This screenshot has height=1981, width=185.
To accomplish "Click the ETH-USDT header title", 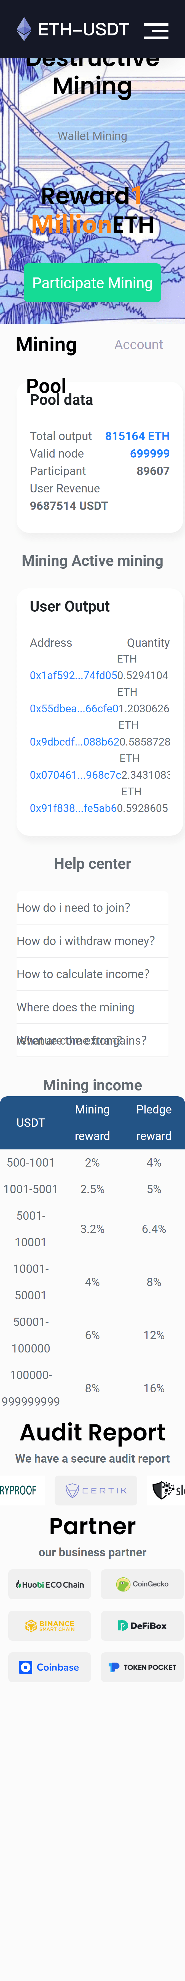I will [84, 29].
